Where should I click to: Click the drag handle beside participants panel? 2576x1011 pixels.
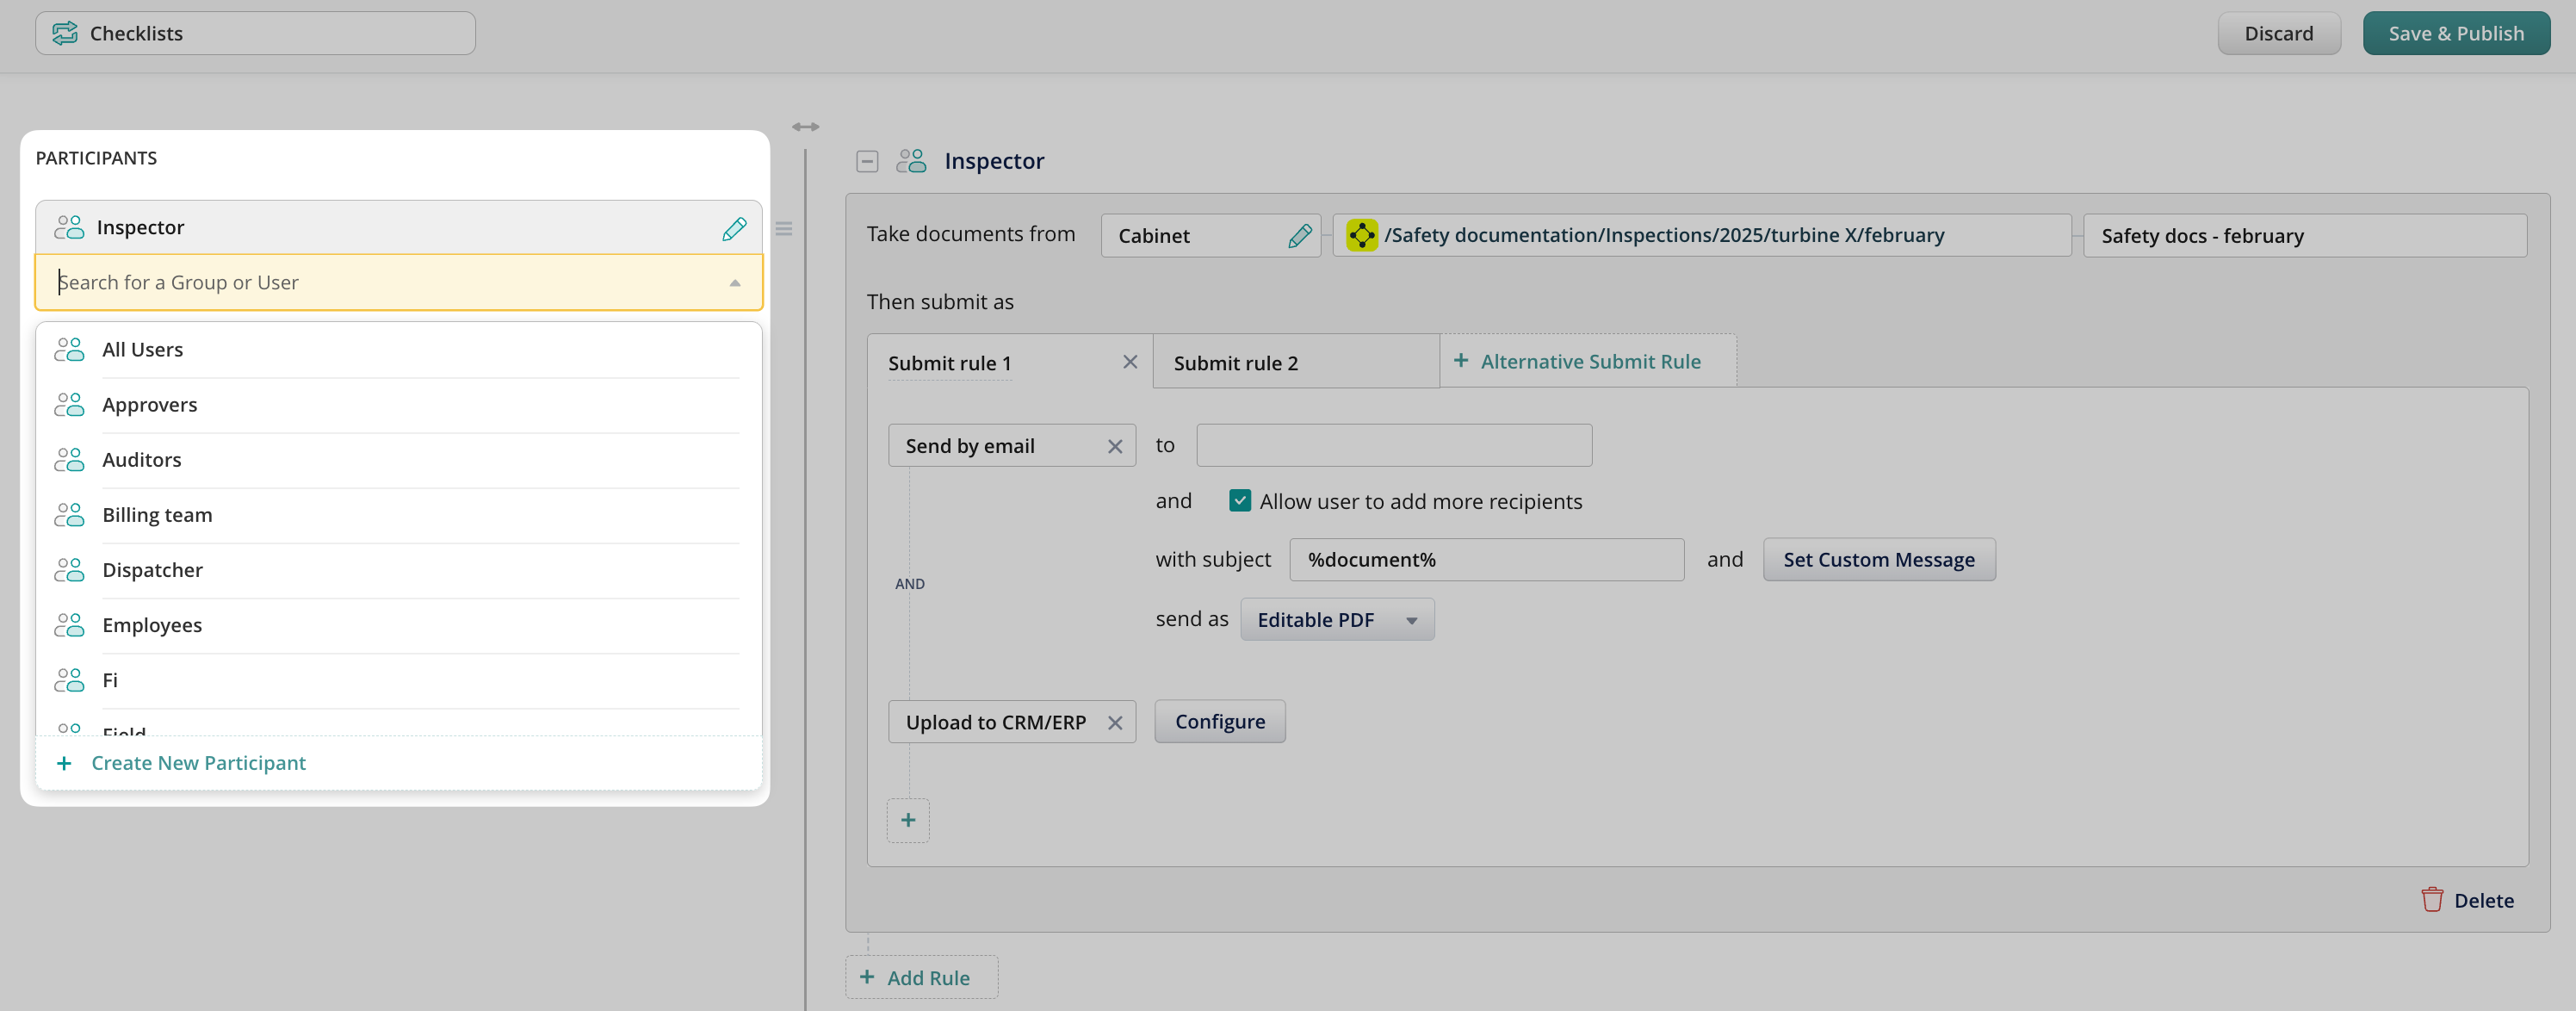784,229
